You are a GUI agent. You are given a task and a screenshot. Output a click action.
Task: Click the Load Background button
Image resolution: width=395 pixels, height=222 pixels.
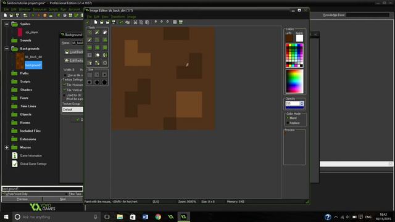coord(73,52)
